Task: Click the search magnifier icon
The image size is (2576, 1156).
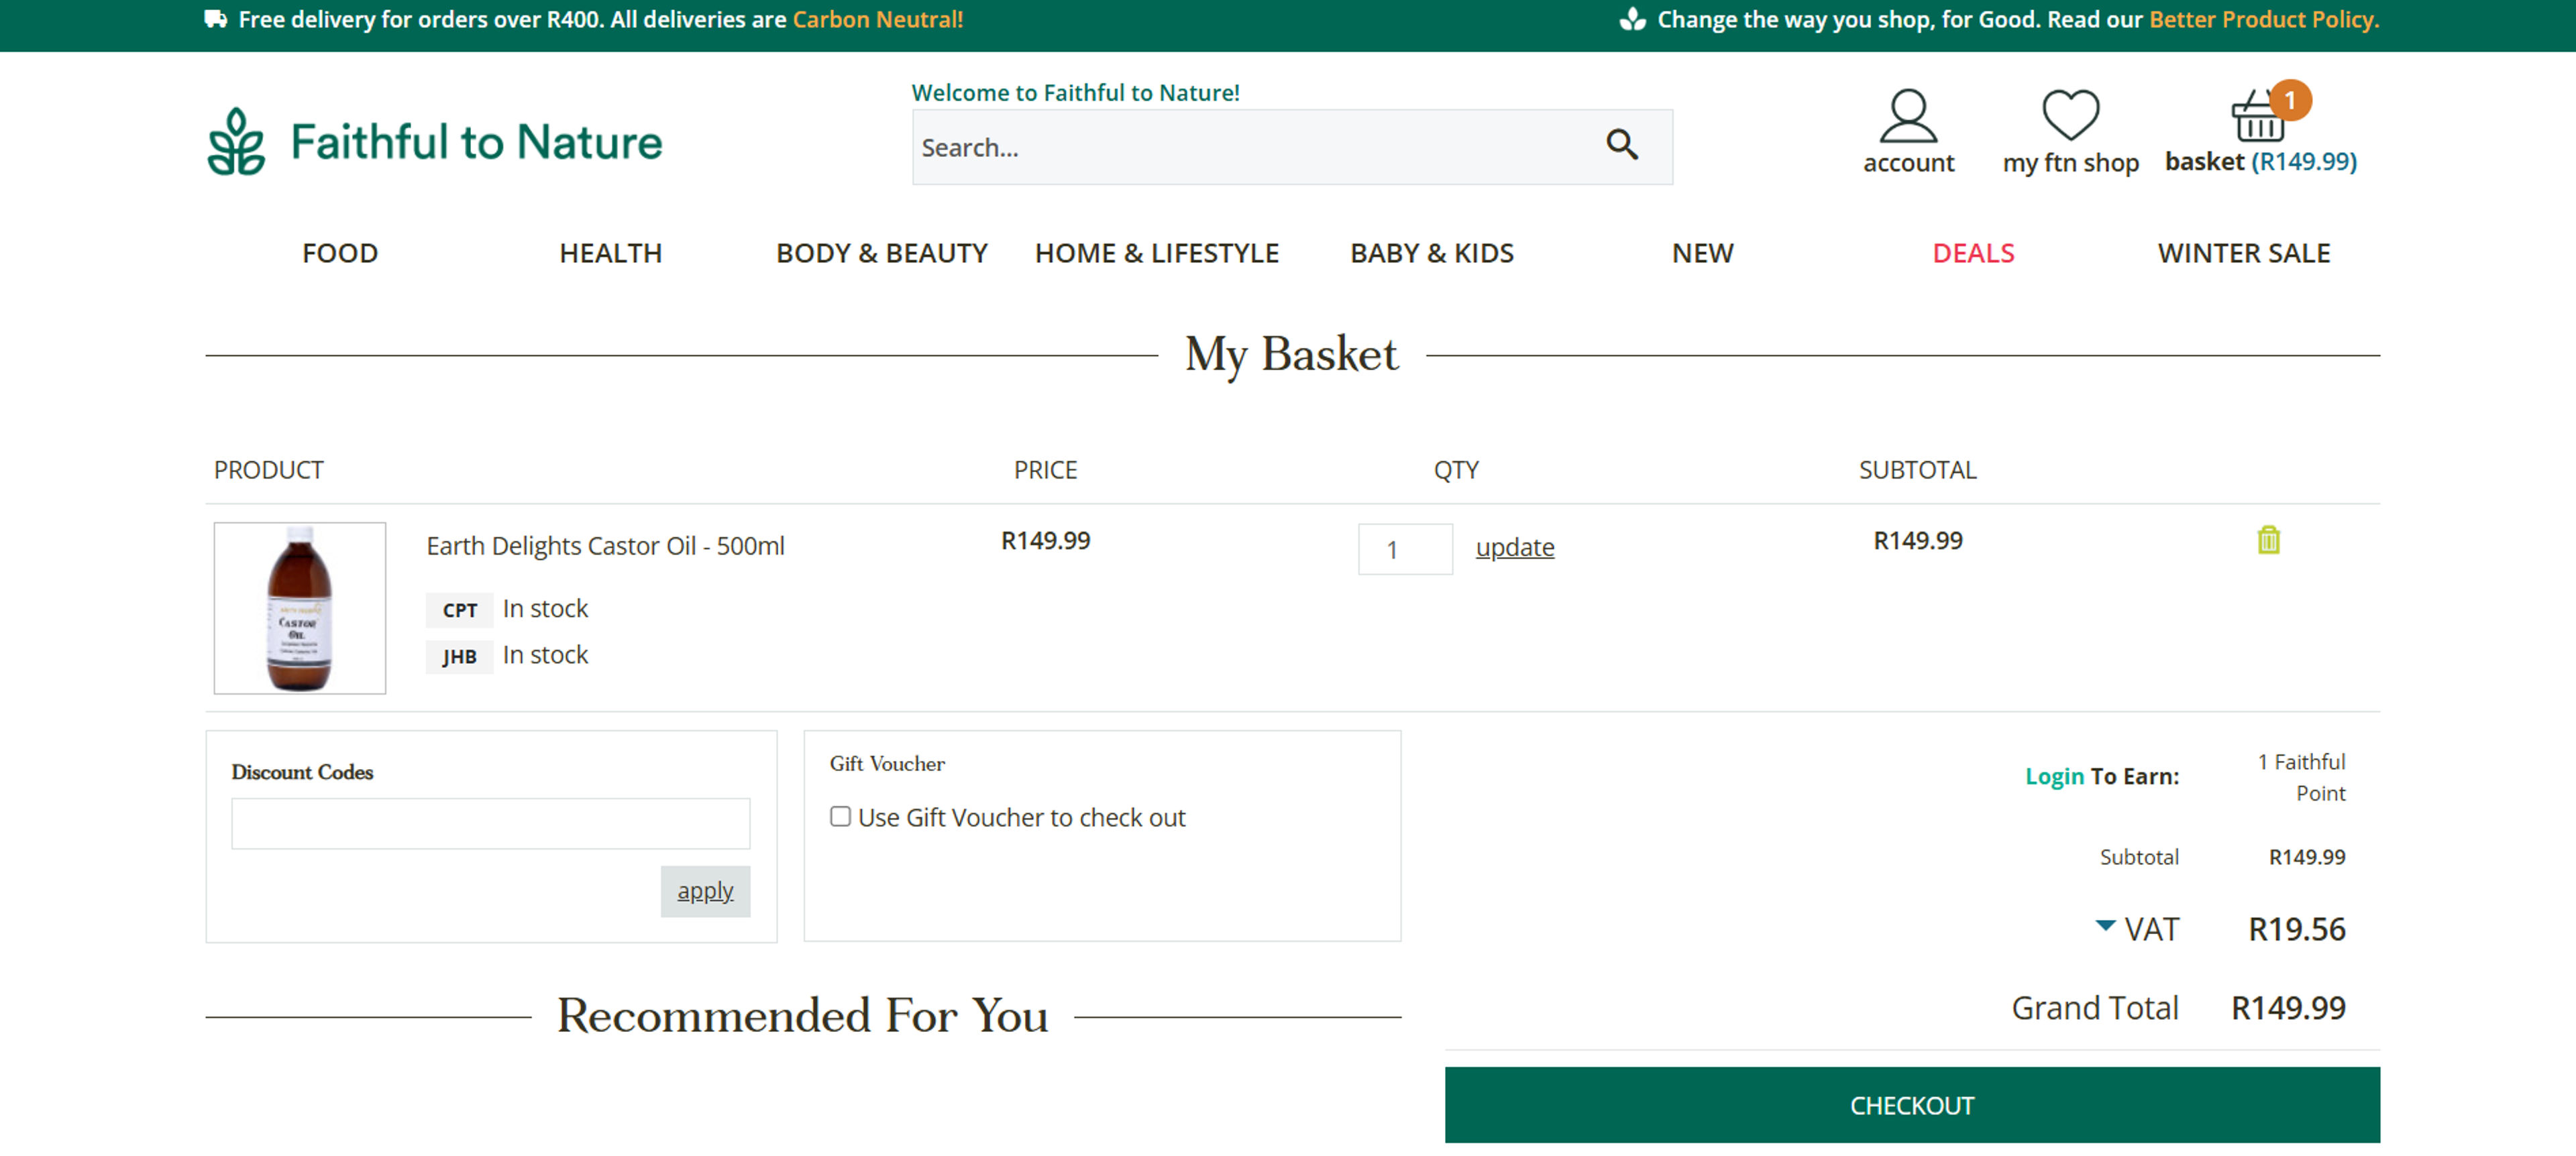Action: (x=1621, y=146)
